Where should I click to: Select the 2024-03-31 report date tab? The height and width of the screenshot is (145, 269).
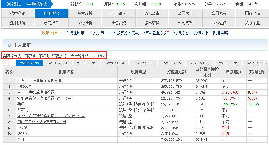(58, 63)
